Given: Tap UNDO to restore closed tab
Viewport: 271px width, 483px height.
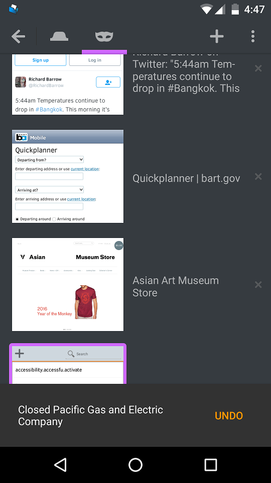Looking at the screenshot, I should [229, 416].
